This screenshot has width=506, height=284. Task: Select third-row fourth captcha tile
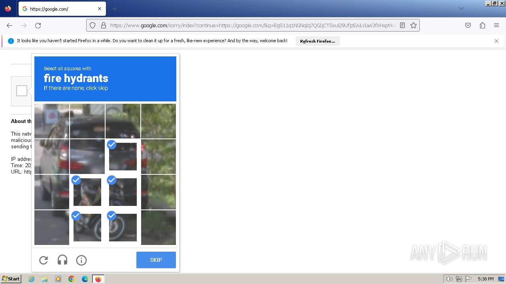coord(159,192)
